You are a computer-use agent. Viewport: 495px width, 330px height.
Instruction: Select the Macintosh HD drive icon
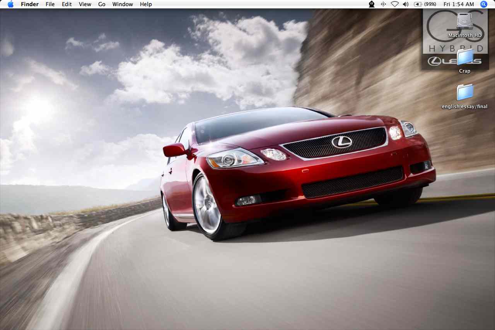pyautogui.click(x=465, y=22)
